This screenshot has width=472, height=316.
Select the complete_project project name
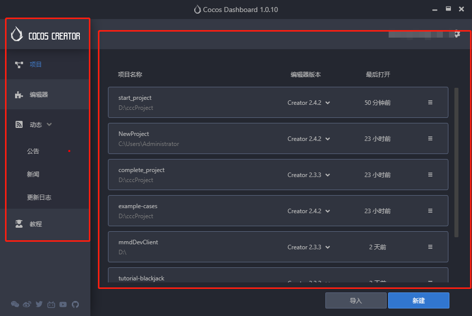coord(142,170)
